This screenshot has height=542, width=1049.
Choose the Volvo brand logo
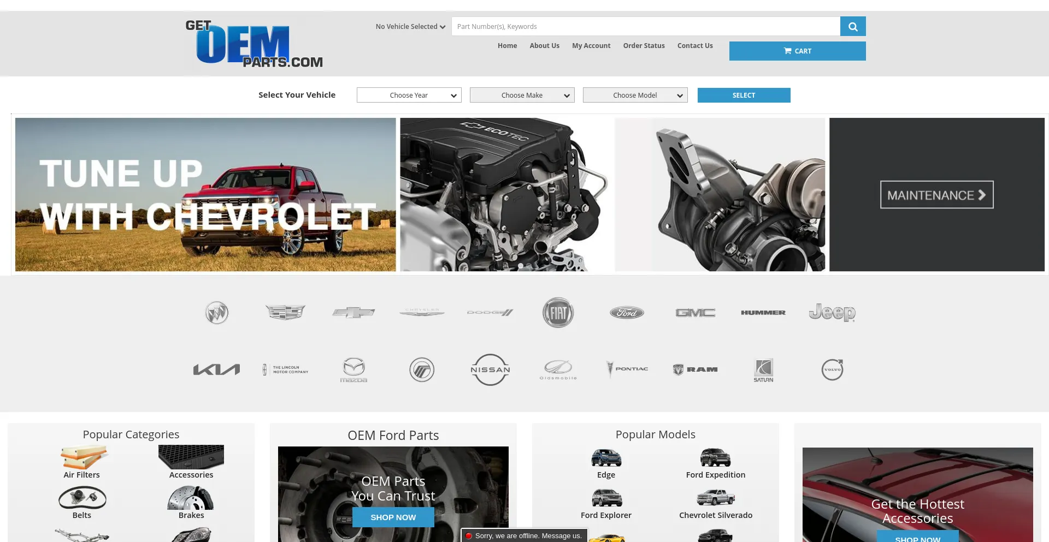tap(832, 370)
